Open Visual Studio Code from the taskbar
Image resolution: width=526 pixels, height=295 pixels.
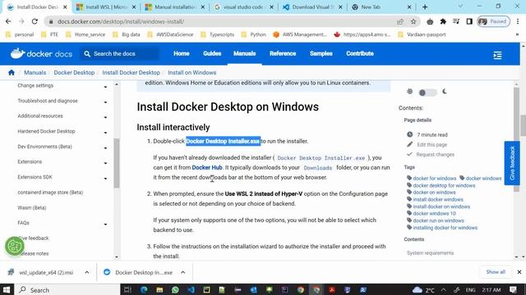[191, 289]
